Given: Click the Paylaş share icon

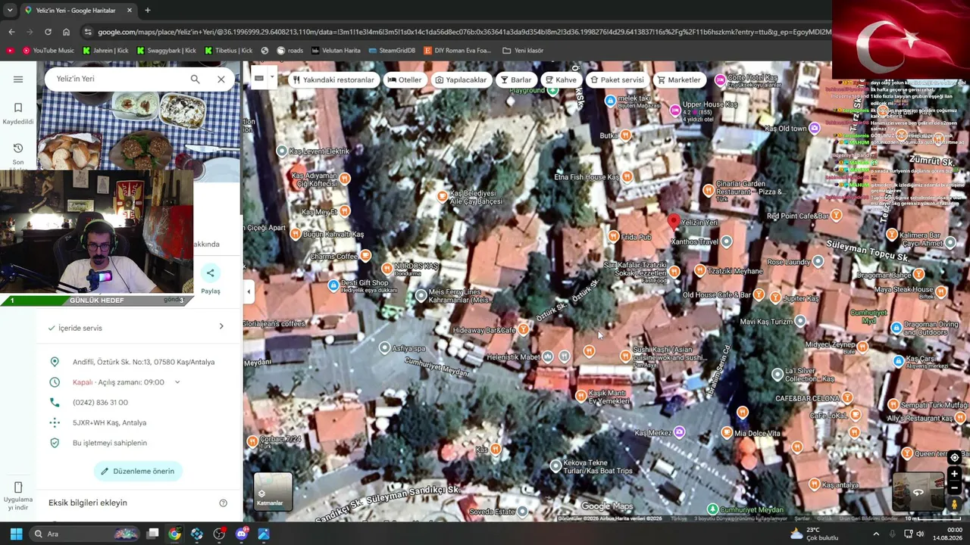Looking at the screenshot, I should click(211, 273).
